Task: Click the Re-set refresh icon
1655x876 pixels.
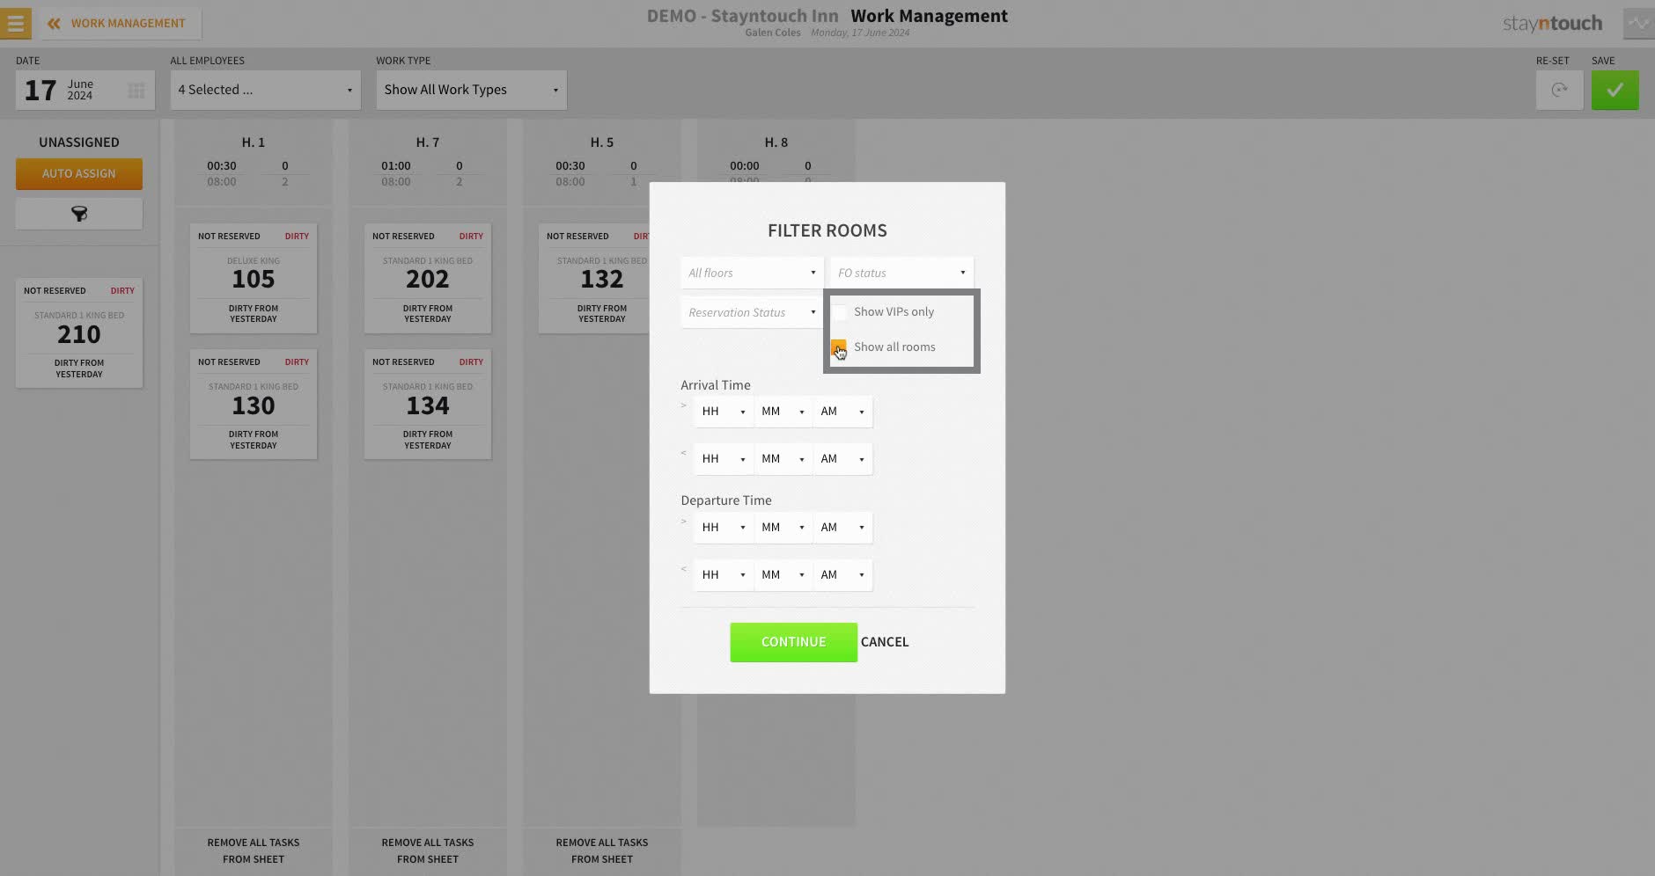Action: 1559,90
